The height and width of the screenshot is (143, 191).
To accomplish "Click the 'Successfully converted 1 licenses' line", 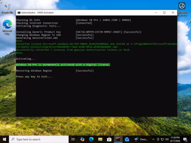I will (x=73, y=50).
